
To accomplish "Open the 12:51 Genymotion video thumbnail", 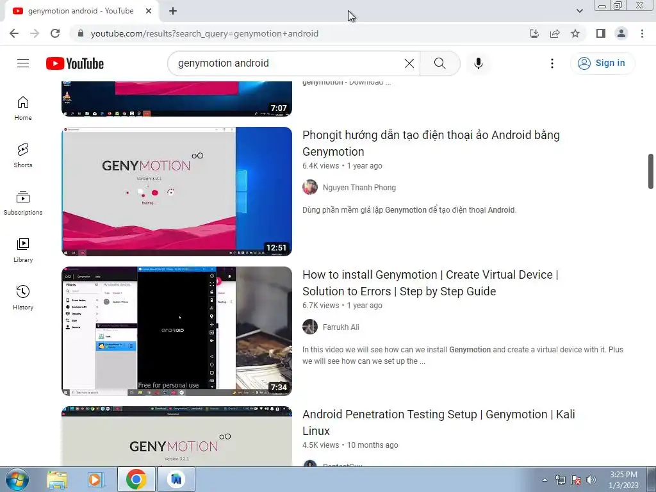I will tap(177, 191).
